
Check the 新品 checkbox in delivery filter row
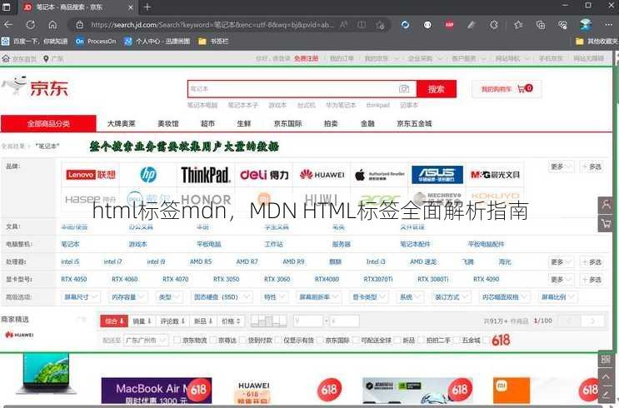(x=397, y=340)
